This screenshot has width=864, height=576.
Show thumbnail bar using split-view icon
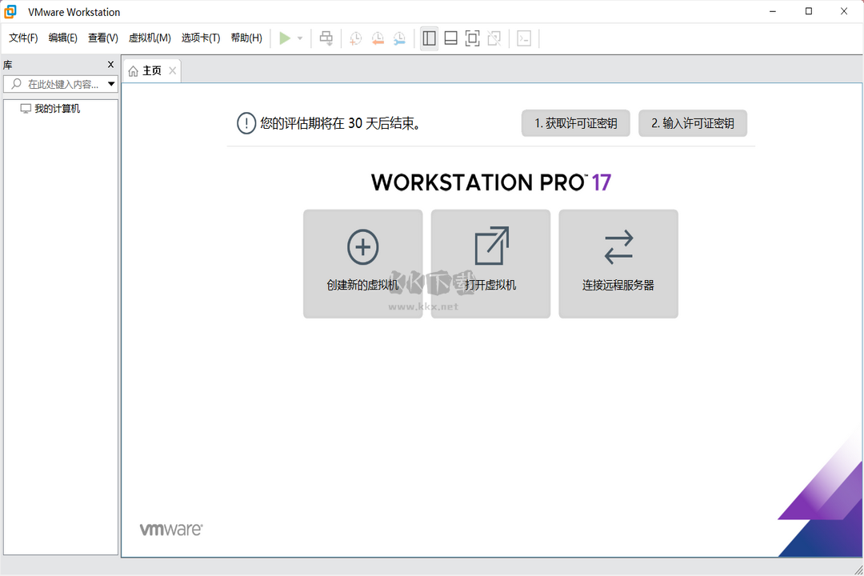[x=450, y=38]
